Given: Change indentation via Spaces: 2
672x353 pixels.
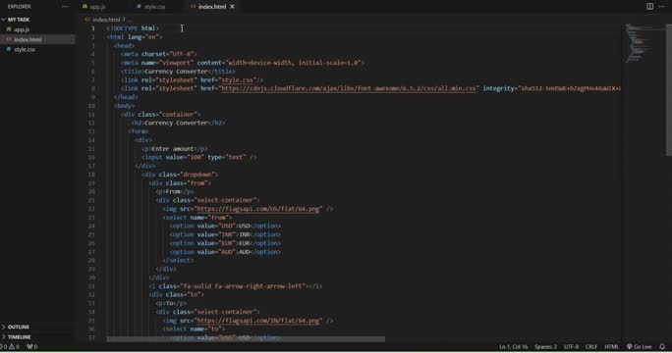Looking at the screenshot, I should coord(545,346).
